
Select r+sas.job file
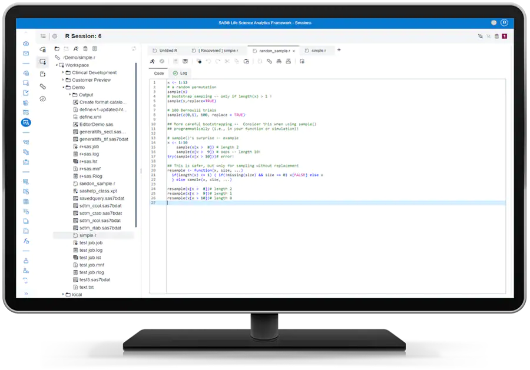[89, 146]
